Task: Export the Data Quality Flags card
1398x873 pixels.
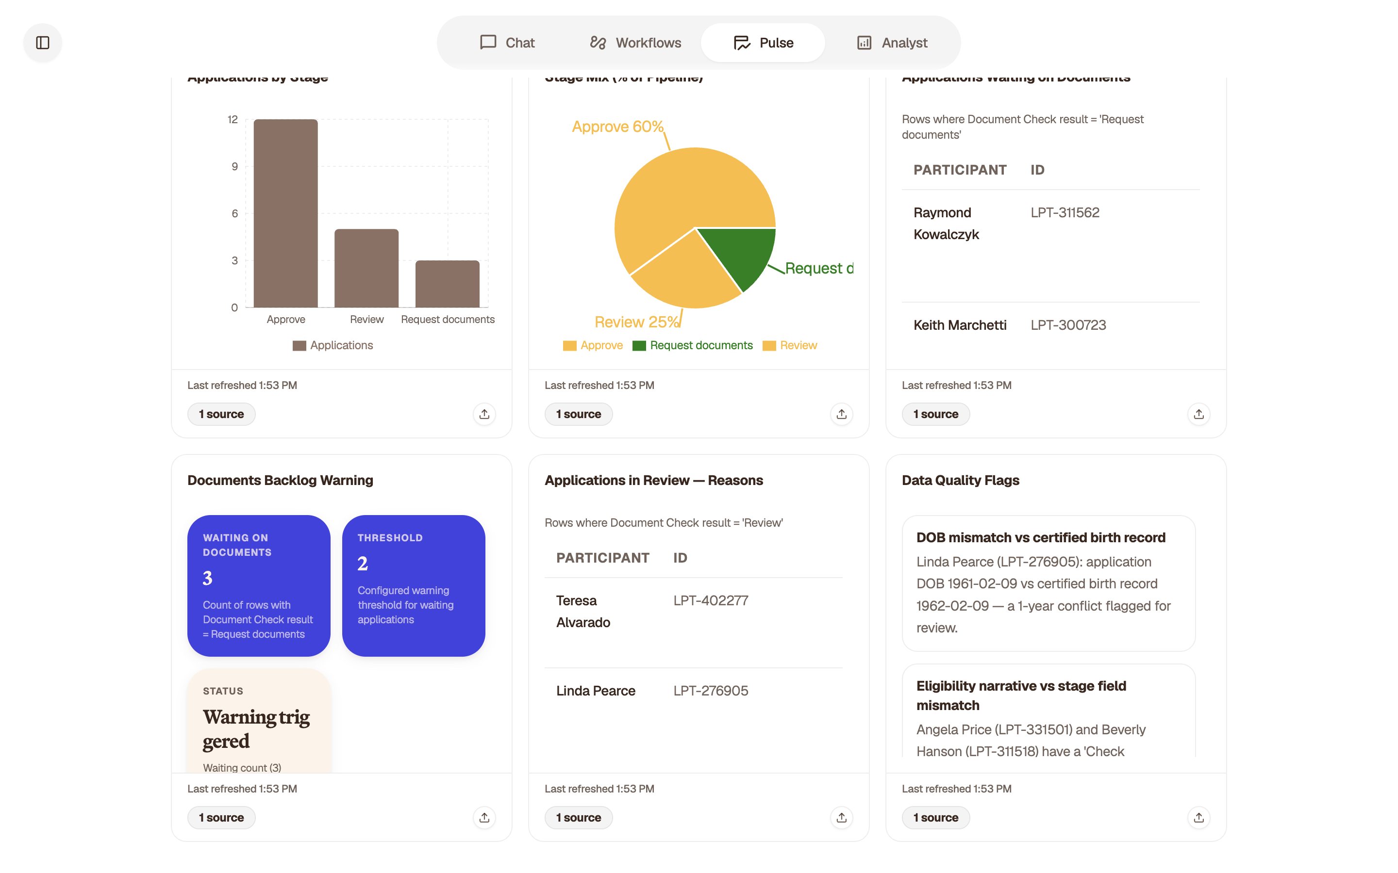Action: point(1198,818)
